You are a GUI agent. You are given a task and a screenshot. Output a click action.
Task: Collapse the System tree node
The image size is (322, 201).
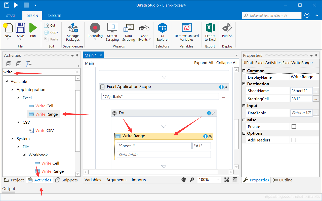(x=12, y=139)
